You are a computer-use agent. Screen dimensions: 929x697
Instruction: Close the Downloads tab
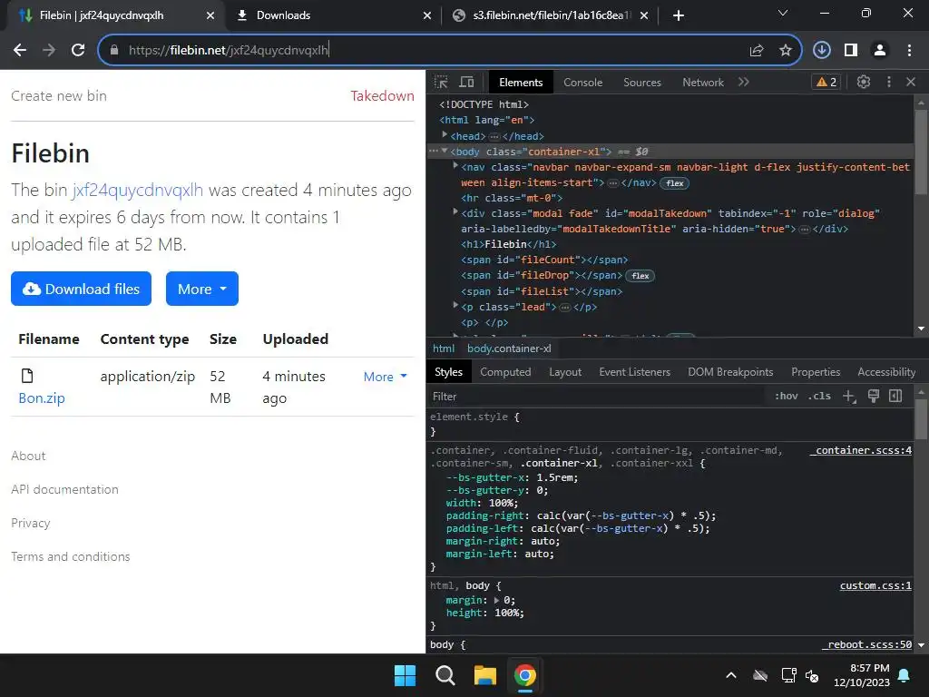pyautogui.click(x=427, y=15)
